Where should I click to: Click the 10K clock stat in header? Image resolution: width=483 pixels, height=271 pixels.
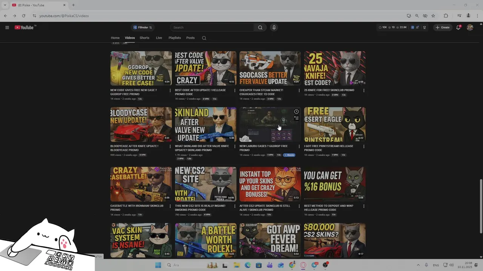tap(383, 27)
